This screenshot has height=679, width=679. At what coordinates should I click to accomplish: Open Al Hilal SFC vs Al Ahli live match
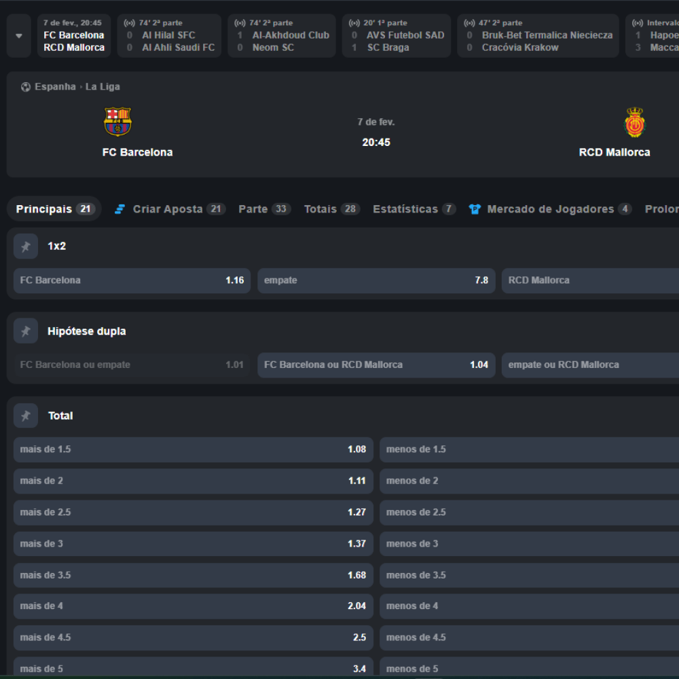169,35
